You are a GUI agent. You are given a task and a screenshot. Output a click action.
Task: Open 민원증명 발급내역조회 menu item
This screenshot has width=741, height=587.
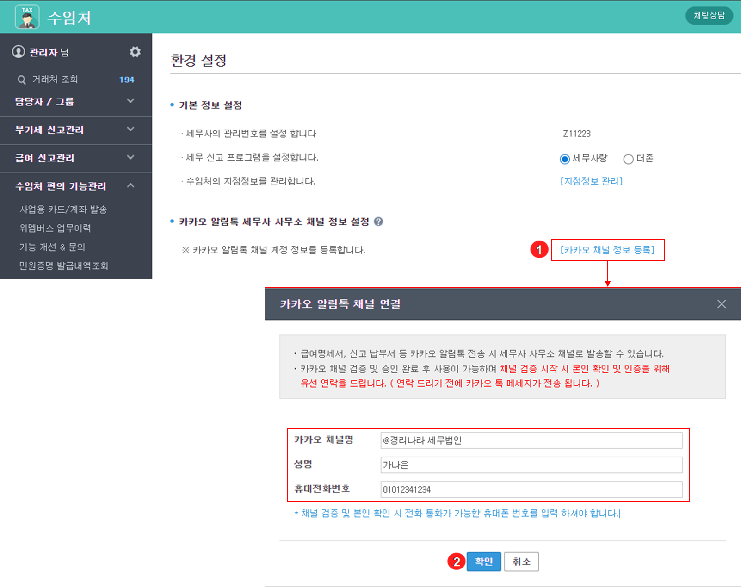point(64,266)
